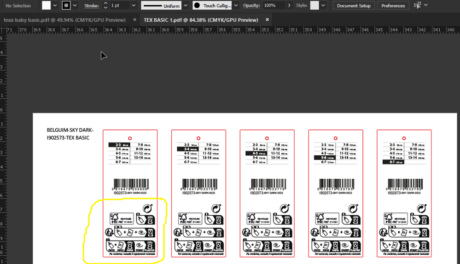Viewport: 460px width, 264px height.
Task: Click the recycling arrow logo on fifth label
Action: pos(422,208)
